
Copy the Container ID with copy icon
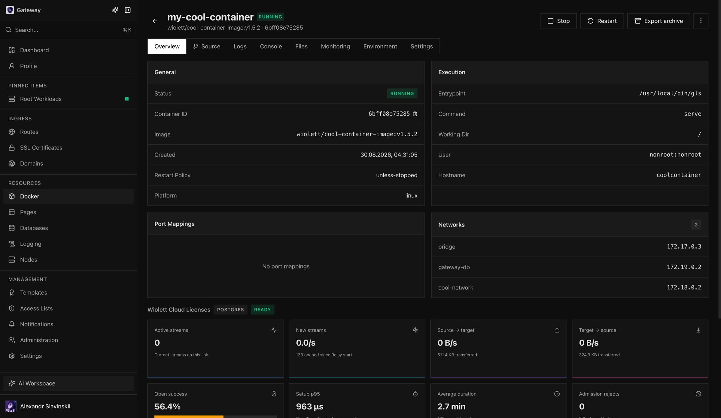[415, 114]
